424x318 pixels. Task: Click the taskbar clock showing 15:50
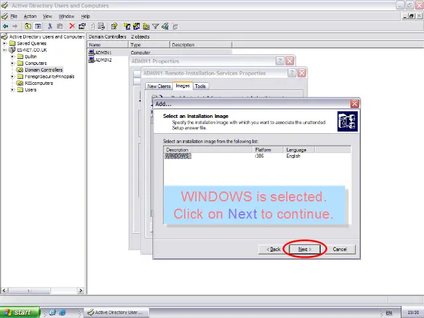[x=413, y=312]
